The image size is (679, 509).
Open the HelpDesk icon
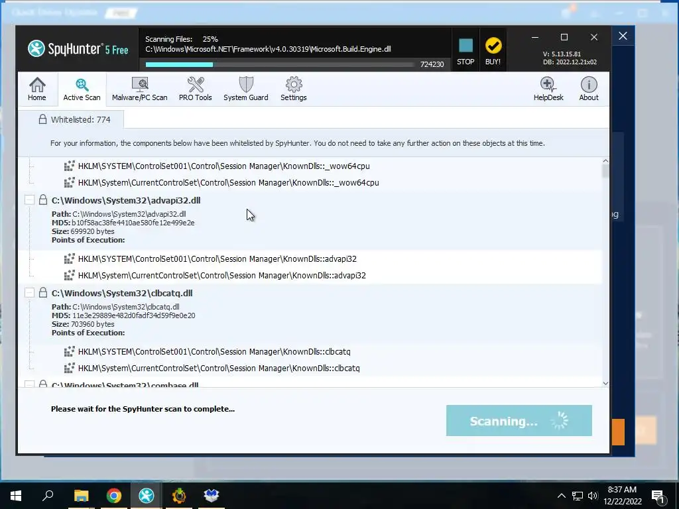[x=548, y=89]
